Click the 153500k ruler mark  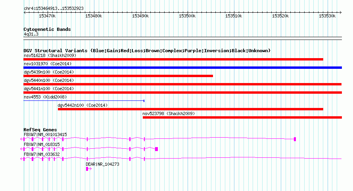(187, 16)
